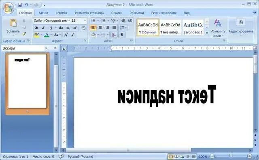Apply strikethrough formatting
The image size is (259, 160).
click(61, 28)
